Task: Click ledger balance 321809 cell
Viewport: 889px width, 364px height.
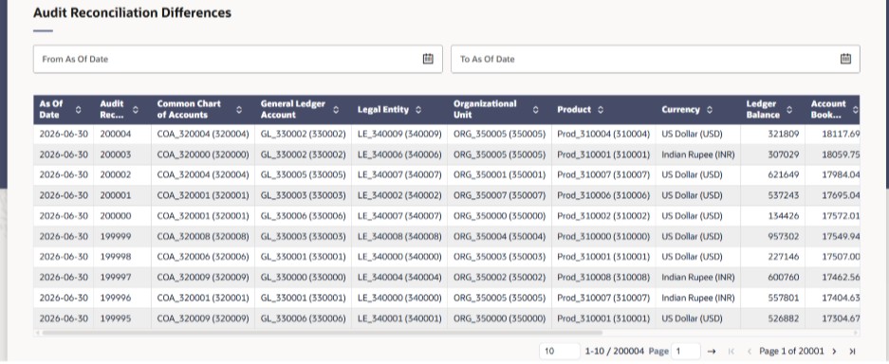Action: tap(772, 135)
